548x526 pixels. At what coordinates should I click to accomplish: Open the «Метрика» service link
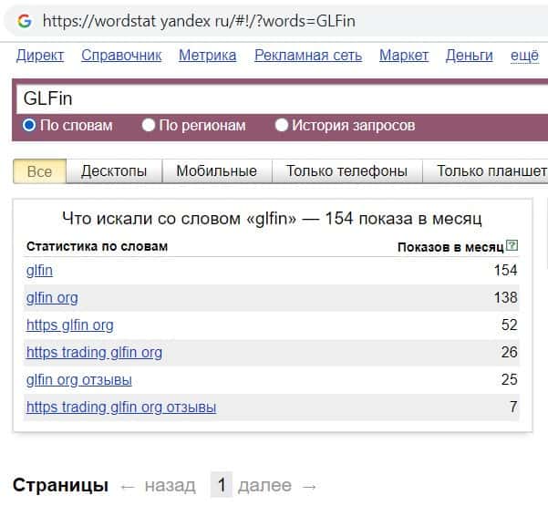(x=207, y=56)
